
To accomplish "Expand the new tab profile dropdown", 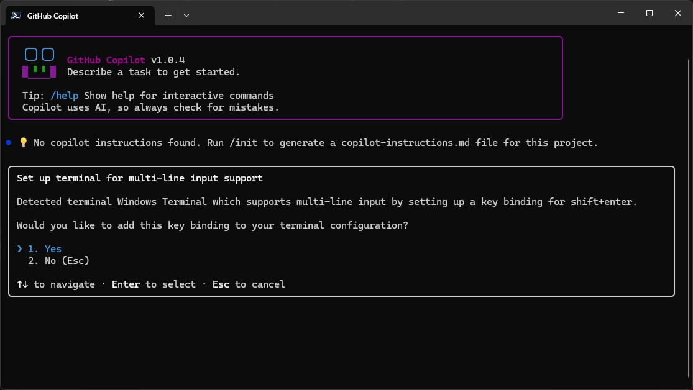I will pos(186,16).
